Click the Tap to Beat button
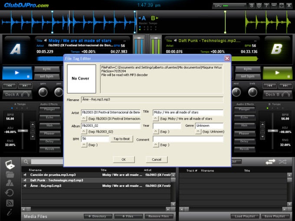 click(x=121, y=139)
